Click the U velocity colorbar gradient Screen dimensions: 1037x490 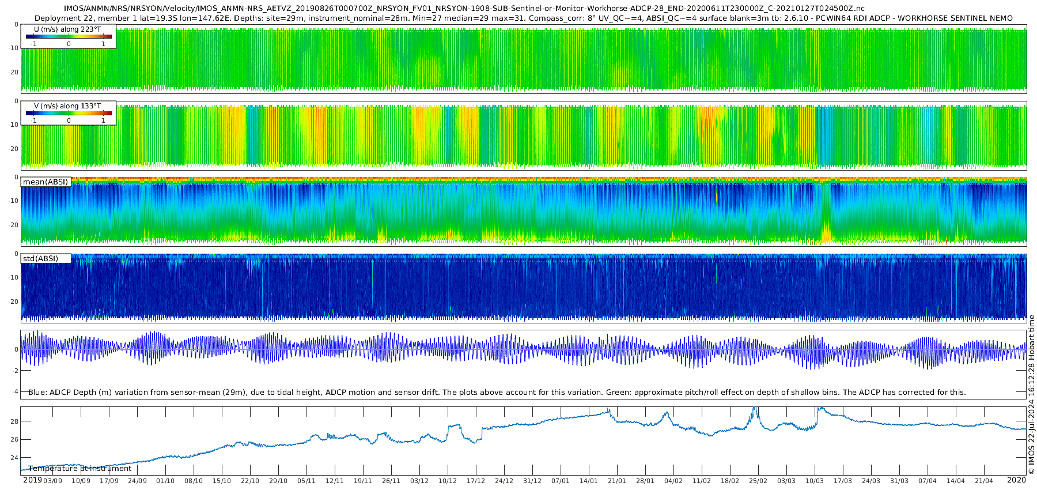coord(69,36)
